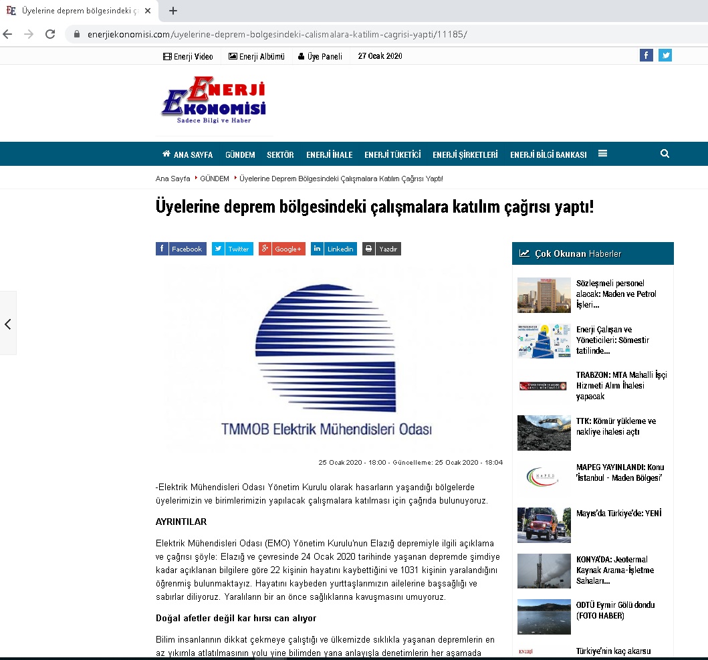This screenshot has height=660, width=708.
Task: Open Türkiye'nin kaç akarsu headline
Action: point(613,651)
